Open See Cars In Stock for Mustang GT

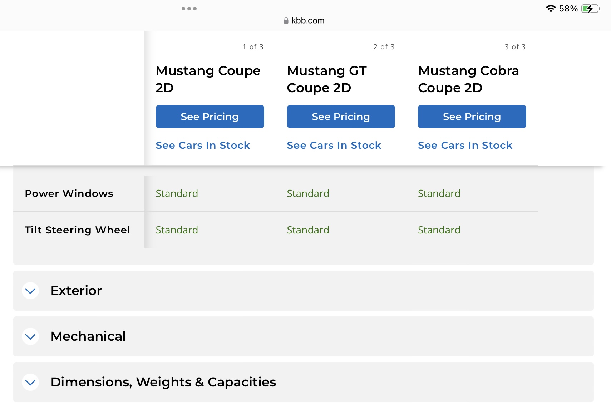point(334,145)
